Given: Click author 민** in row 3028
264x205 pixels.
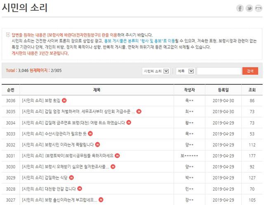Looking at the screenshot, I should pyautogui.click(x=189, y=189).
